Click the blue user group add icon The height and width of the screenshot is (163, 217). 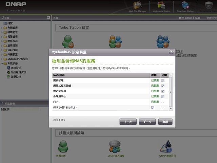[163, 41]
